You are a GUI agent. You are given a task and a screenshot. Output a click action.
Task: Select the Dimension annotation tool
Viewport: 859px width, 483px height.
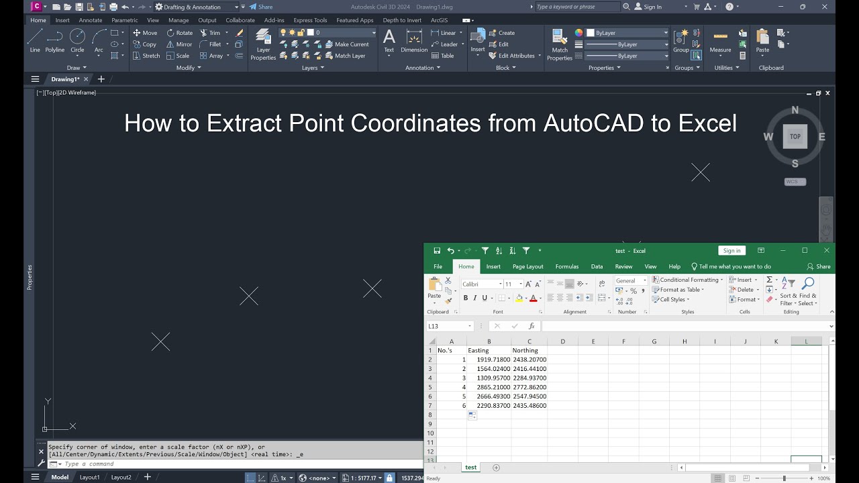point(414,40)
